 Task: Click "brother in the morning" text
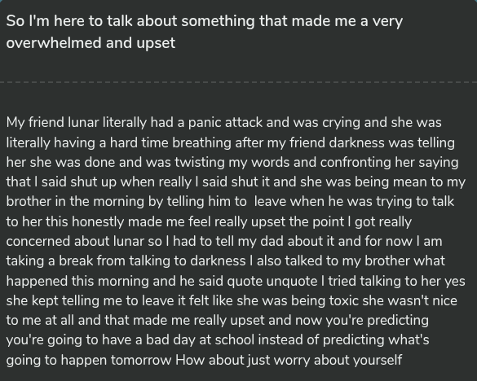tap(75, 202)
